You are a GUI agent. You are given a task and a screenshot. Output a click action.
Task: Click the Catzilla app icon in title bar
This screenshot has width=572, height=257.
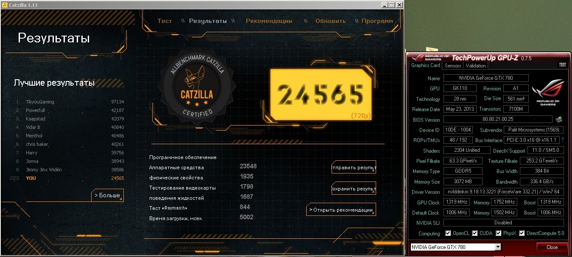4,5
